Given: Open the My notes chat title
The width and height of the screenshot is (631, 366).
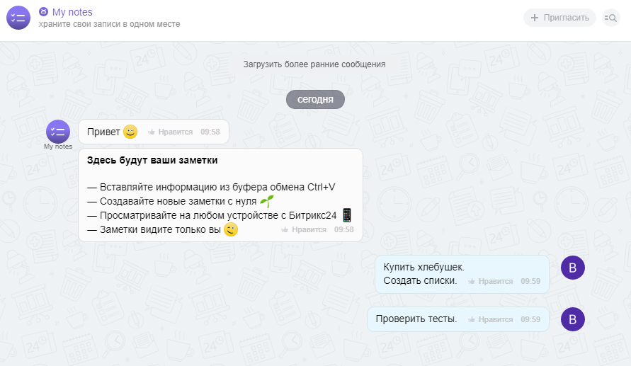Looking at the screenshot, I should tap(72, 12).
